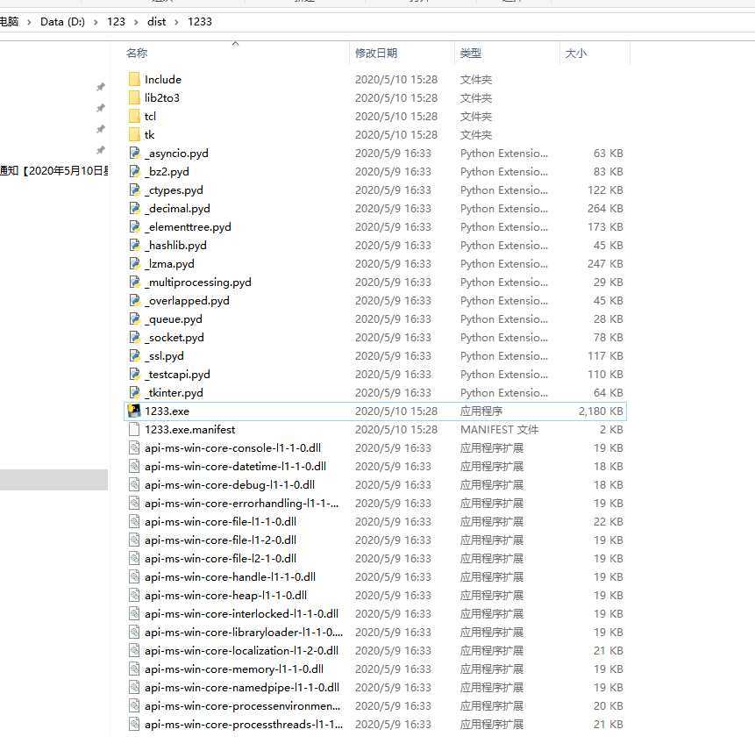Screen dimensions: 755x751
Task: Click the _decimal.pyd file icon
Action: (134, 208)
